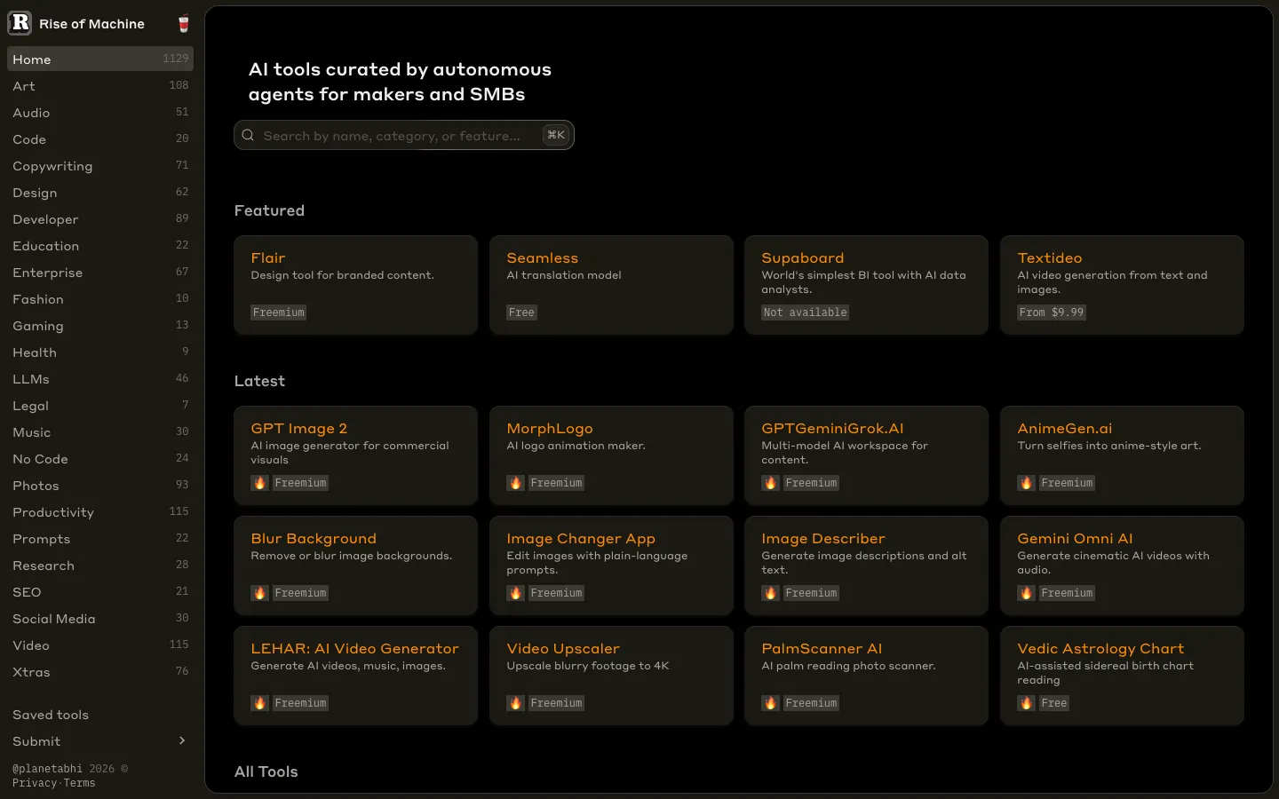
Task: Open the Flair featured tool card
Action: (355, 285)
